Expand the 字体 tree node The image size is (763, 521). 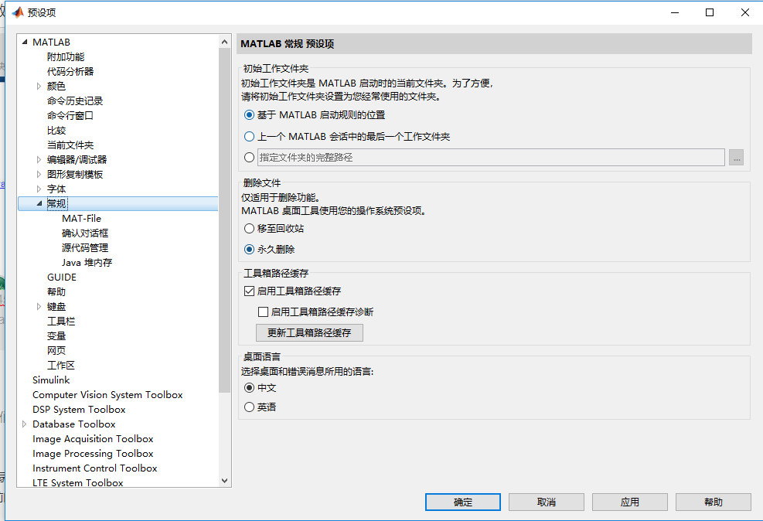pyautogui.click(x=39, y=189)
